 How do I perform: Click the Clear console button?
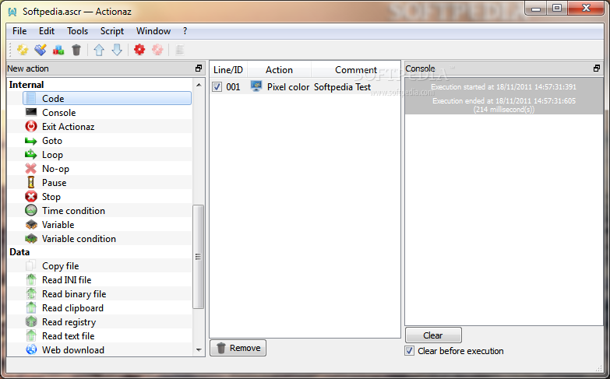[433, 335]
